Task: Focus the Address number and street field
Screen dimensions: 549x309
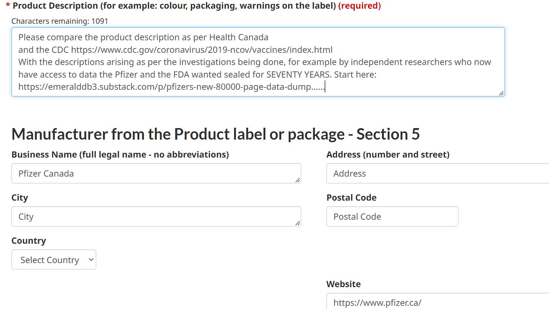Action: 438,173
